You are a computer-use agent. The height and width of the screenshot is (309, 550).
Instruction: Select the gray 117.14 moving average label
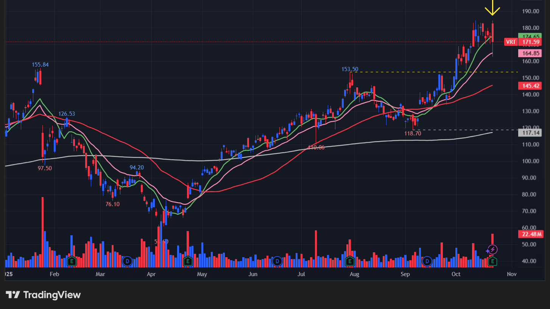(x=530, y=133)
